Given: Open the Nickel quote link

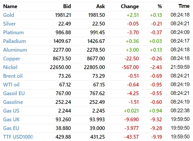Looking at the screenshot, I should pyautogui.click(x=10, y=67).
